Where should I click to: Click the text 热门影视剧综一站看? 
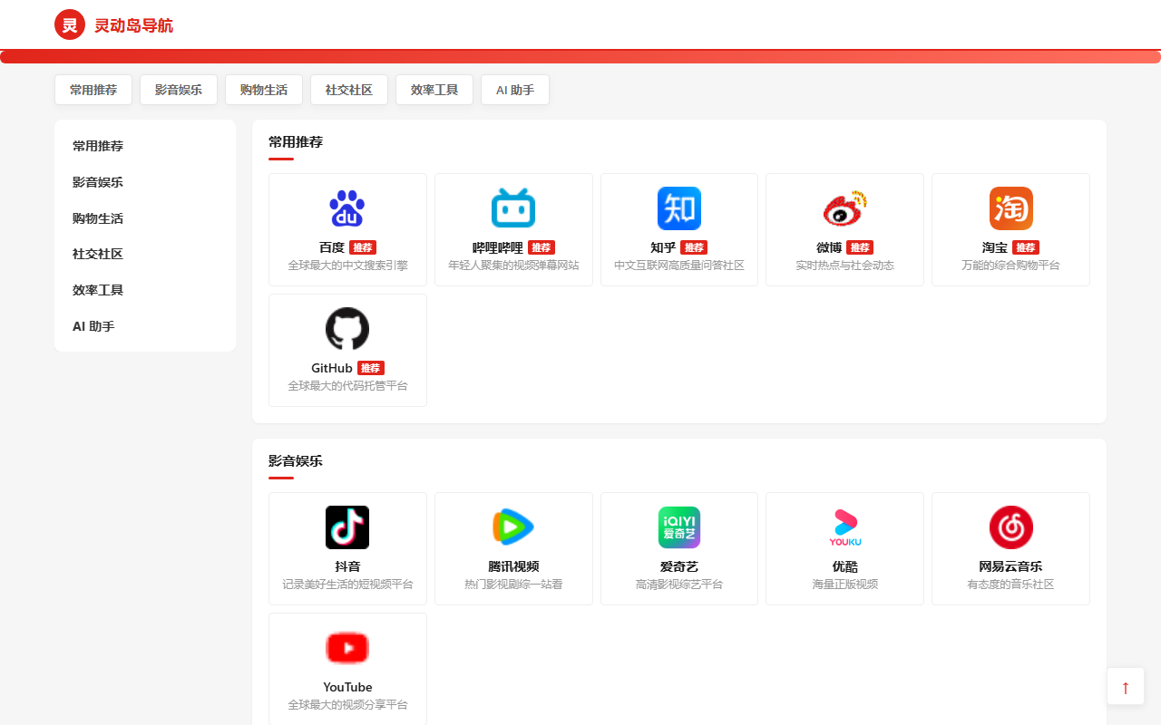click(513, 585)
